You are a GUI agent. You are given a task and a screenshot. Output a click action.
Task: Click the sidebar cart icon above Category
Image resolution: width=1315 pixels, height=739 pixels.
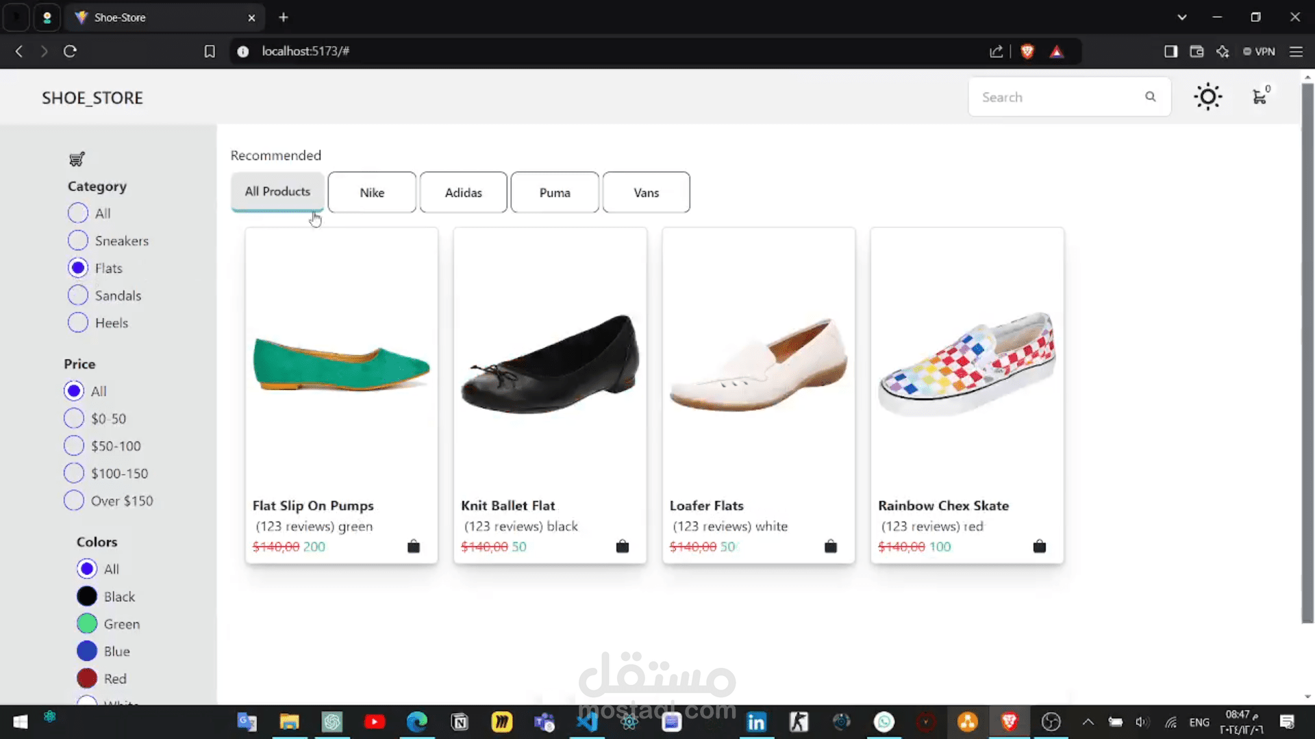[77, 159]
